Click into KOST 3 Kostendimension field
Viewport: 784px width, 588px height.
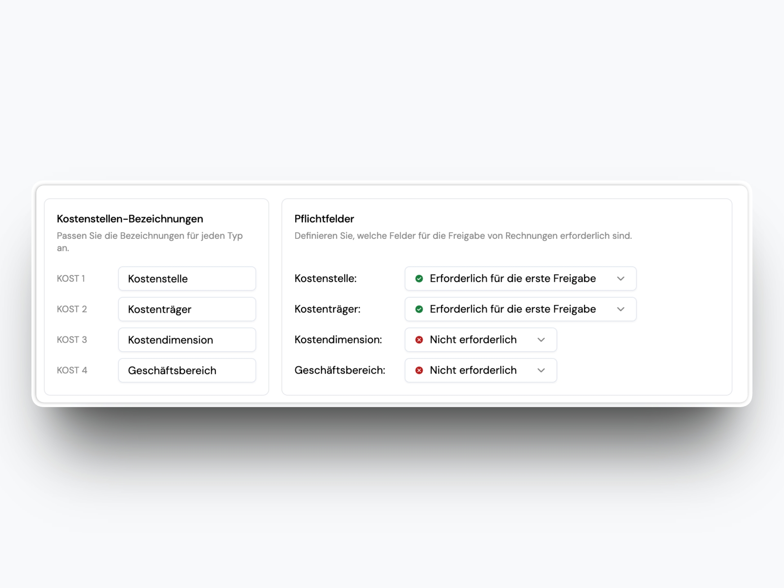[187, 340]
